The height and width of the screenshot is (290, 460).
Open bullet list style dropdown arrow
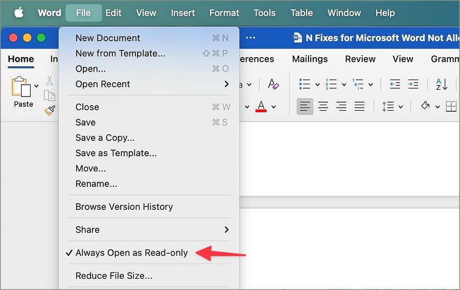coord(317,85)
